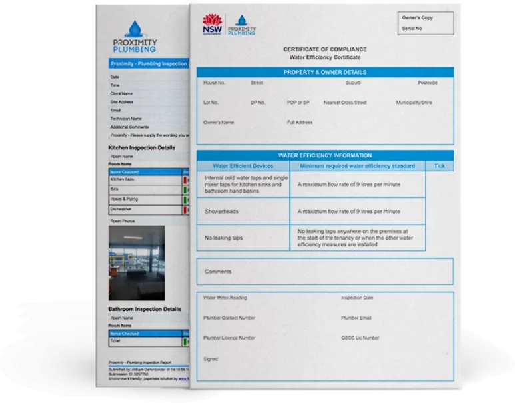
Task: Click the 'Plumber Email' label
Action: (x=356, y=318)
